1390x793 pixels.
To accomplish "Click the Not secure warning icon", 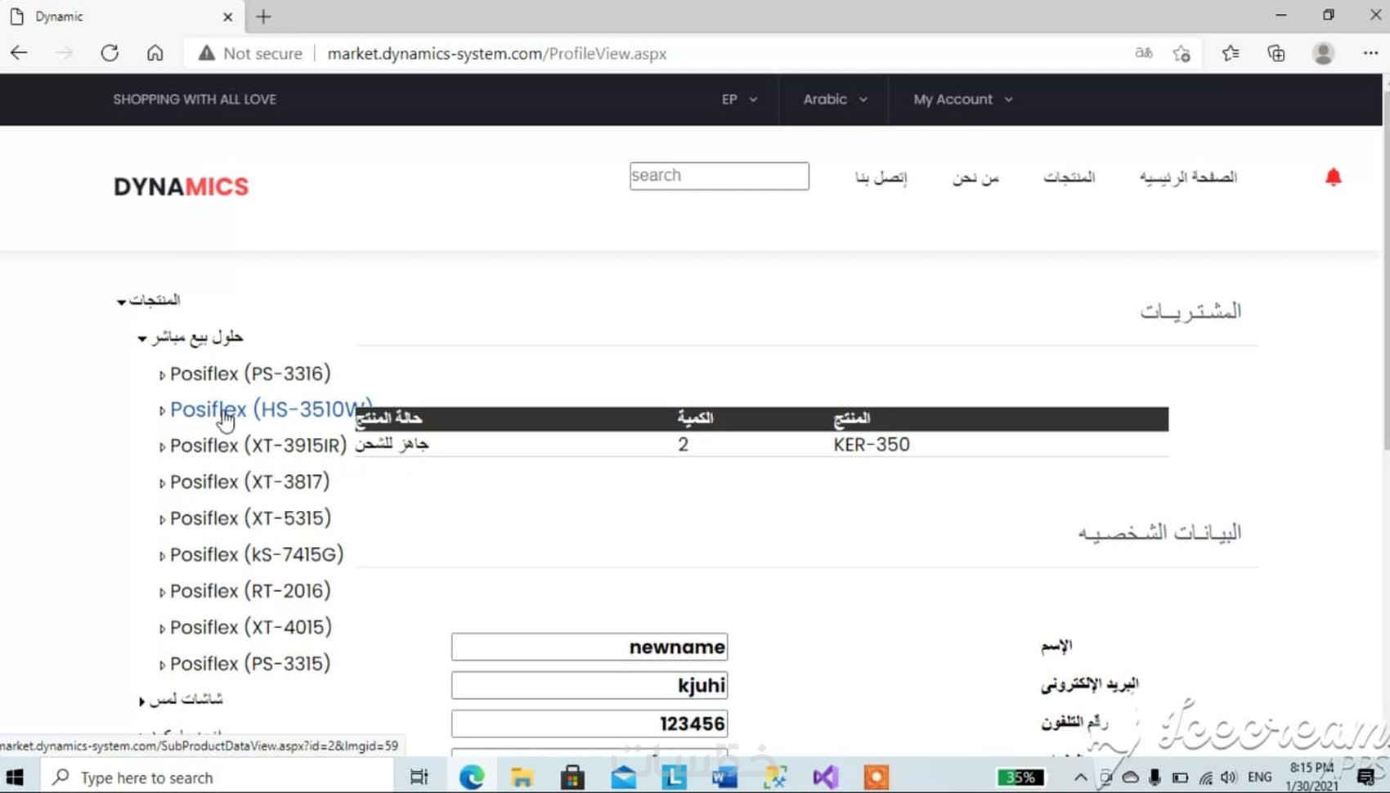I will [x=206, y=53].
